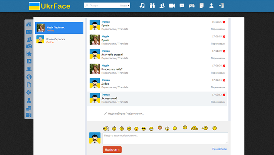This screenshot has height=155, width=274.
Task: Delete the 17:01:19 message
Action: tap(224, 51)
